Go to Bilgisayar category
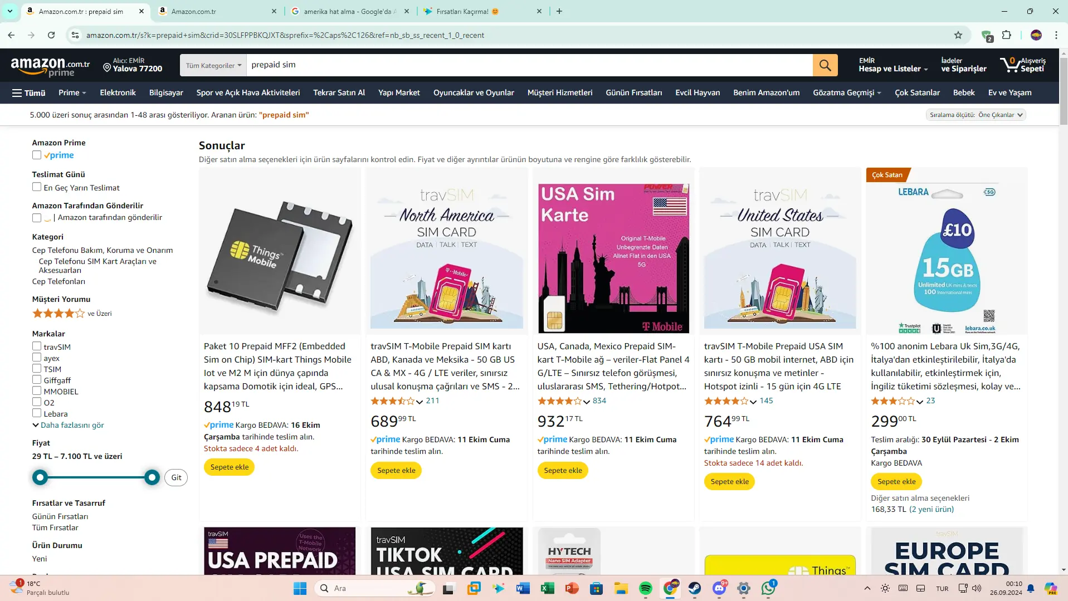 click(166, 92)
